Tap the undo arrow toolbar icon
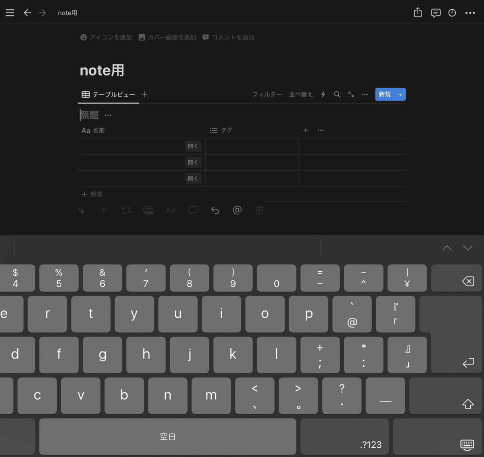The height and width of the screenshot is (457, 484). [215, 210]
